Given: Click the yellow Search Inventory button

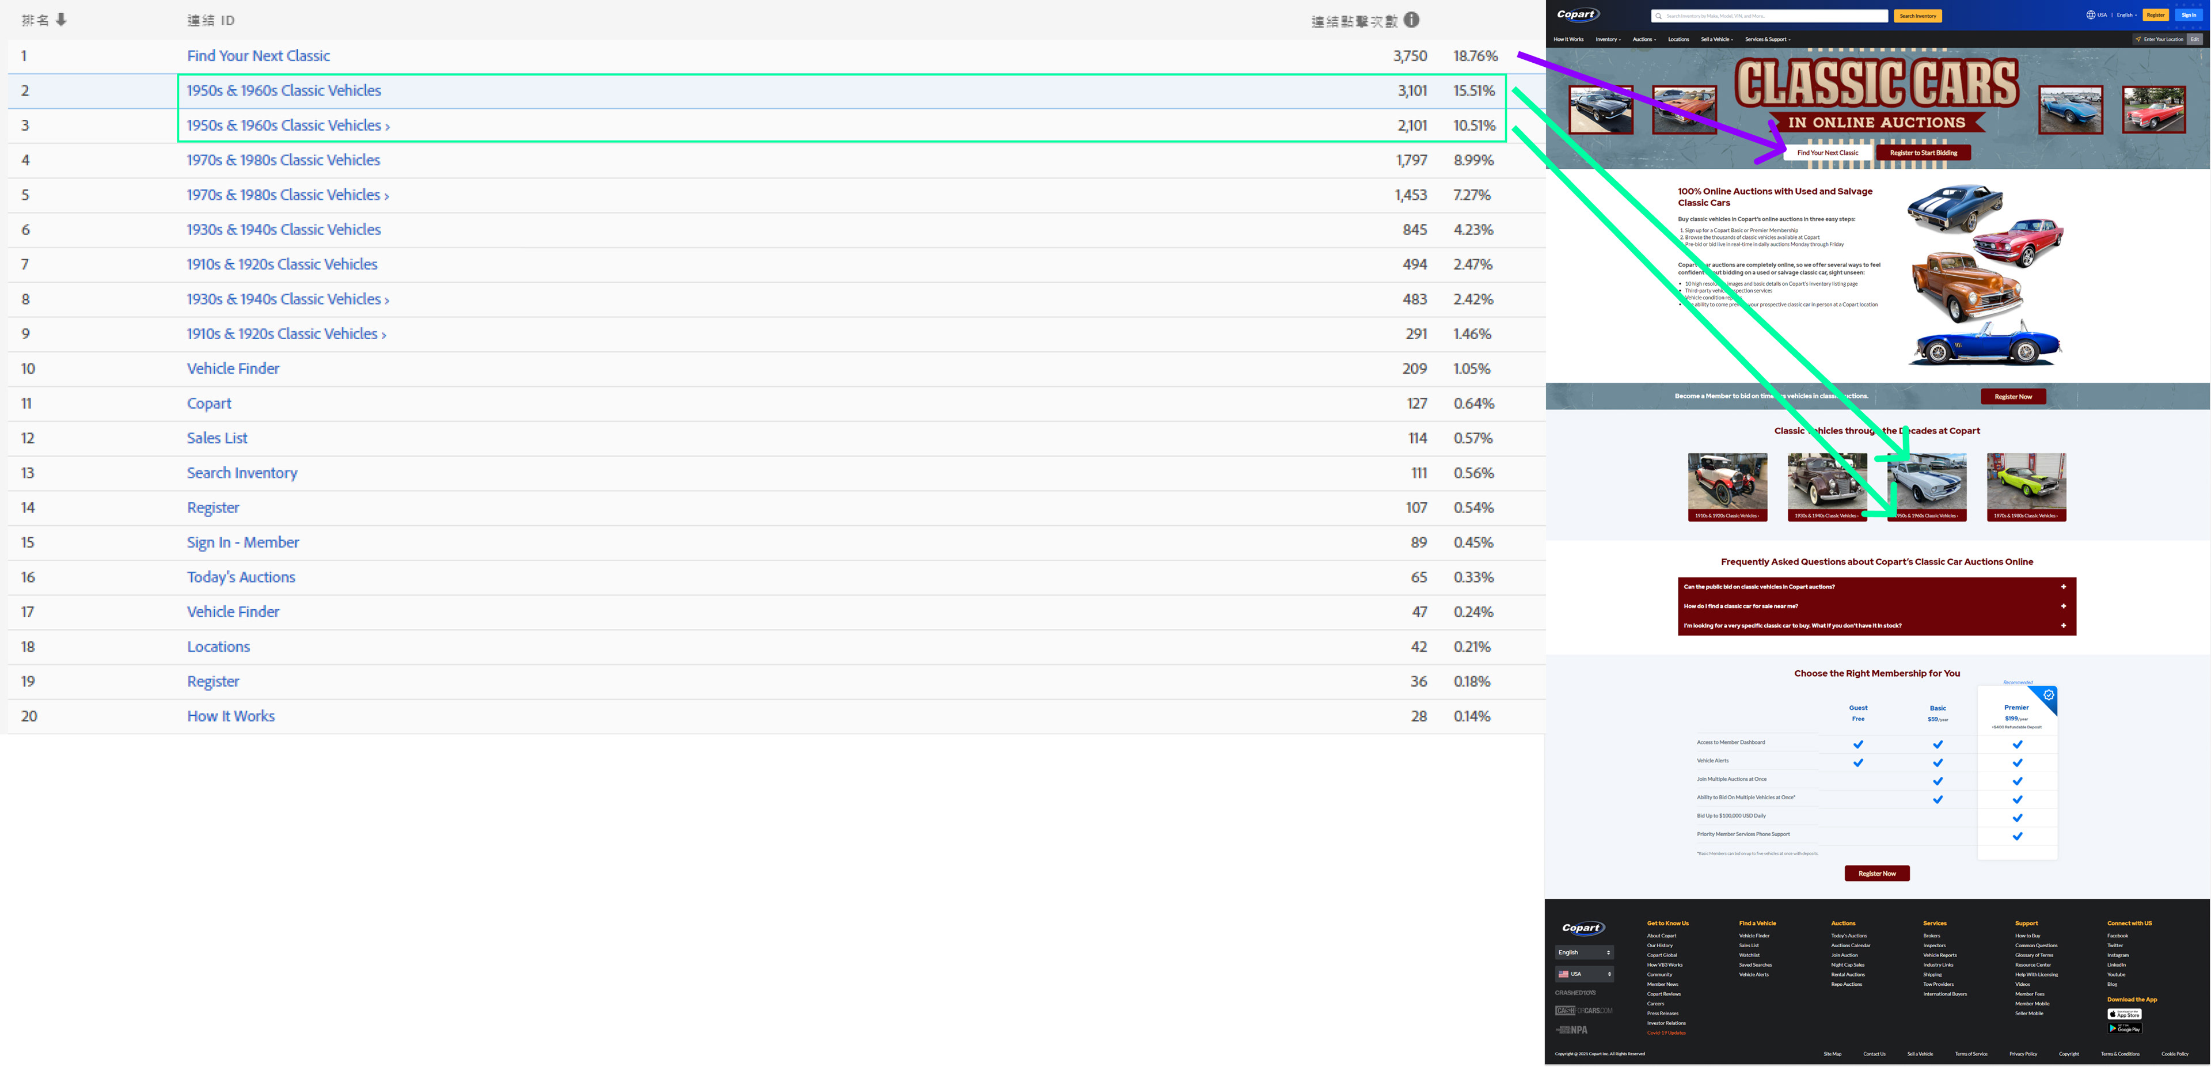Looking at the screenshot, I should (1917, 16).
